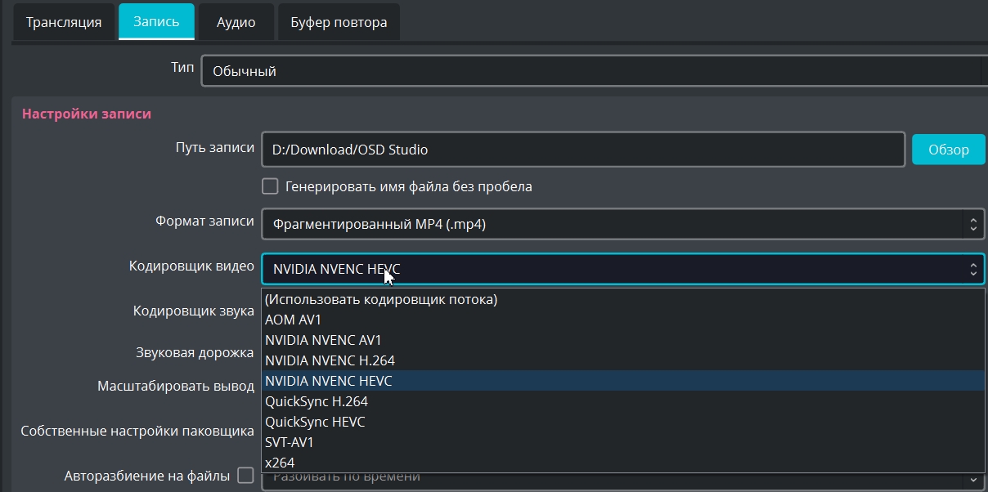Select QuickSync HEVC in encoder list
This screenshot has height=492, width=988.
click(x=315, y=422)
